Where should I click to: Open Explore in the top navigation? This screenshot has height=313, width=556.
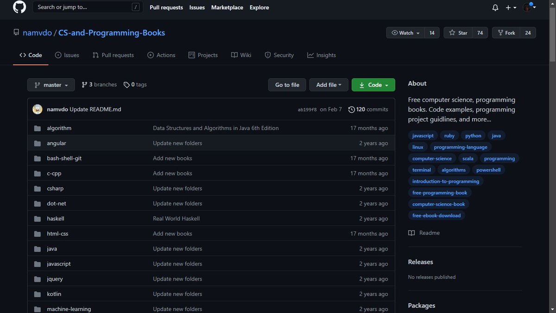click(x=259, y=7)
